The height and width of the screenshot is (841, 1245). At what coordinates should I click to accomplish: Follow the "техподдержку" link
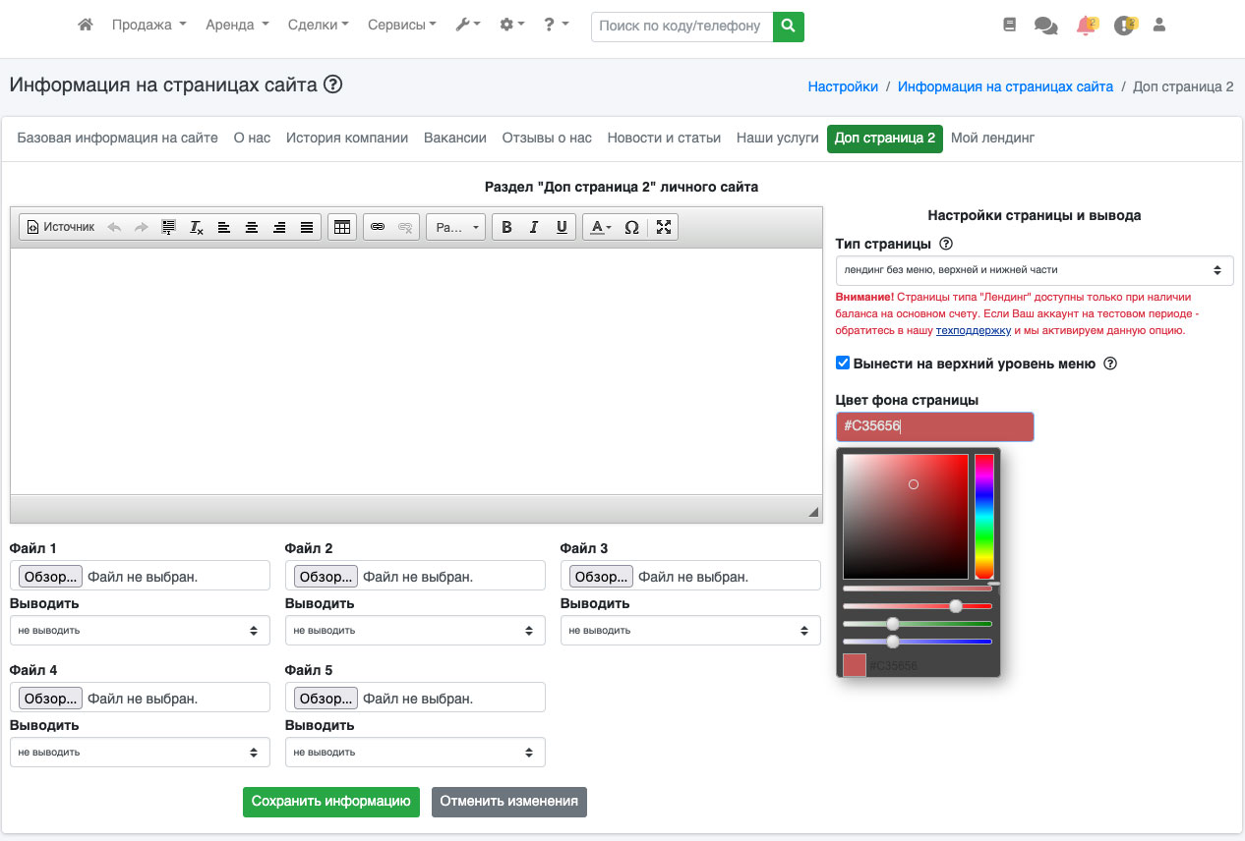[x=973, y=331]
